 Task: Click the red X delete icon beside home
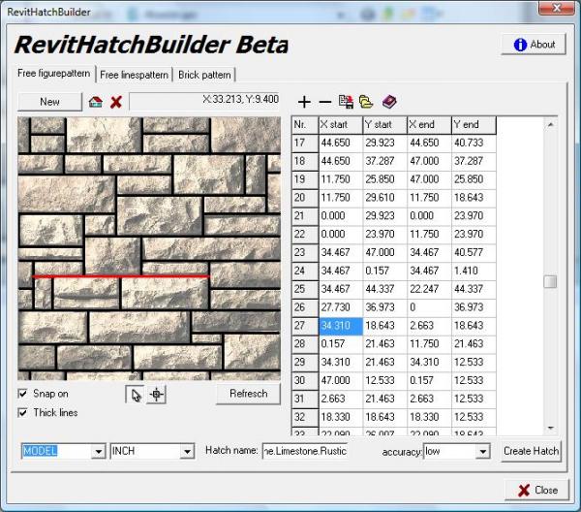pyautogui.click(x=116, y=102)
